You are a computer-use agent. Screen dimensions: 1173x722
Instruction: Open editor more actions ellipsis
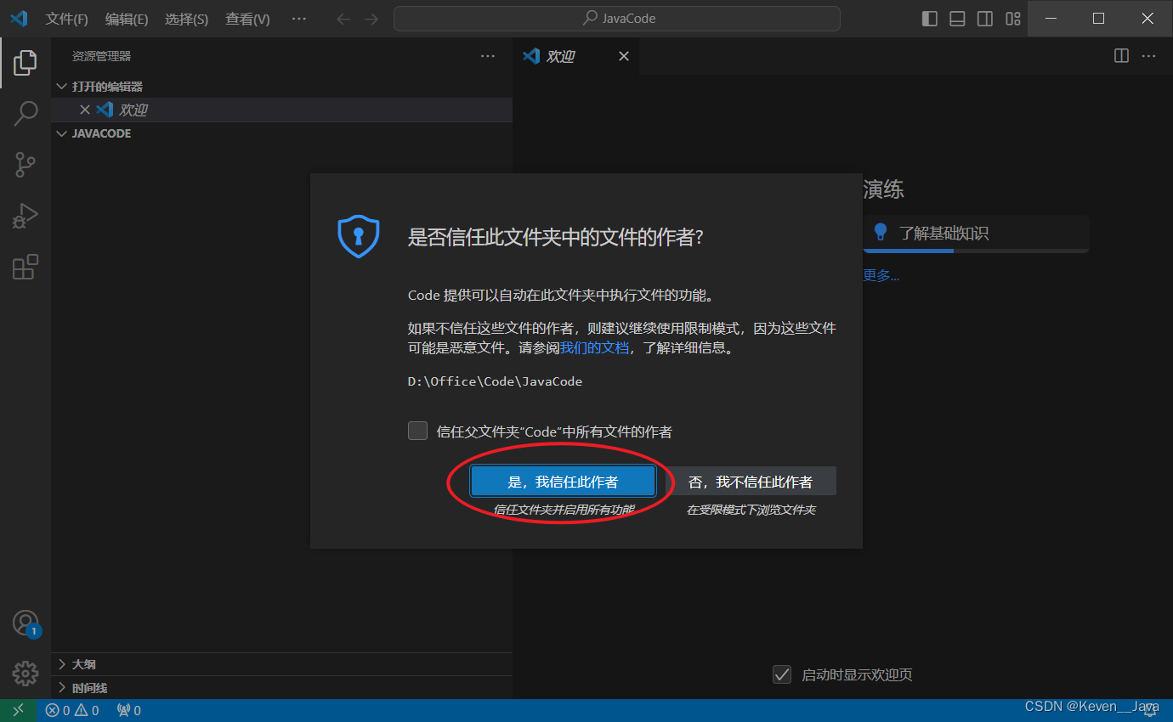(1149, 56)
